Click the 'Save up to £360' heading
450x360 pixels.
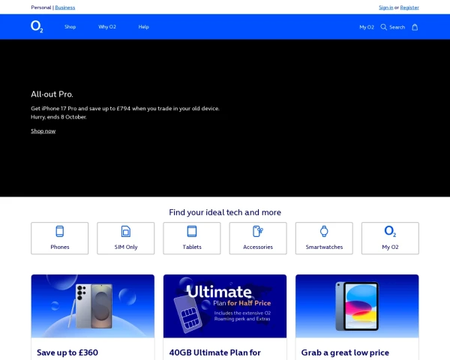coord(67,352)
